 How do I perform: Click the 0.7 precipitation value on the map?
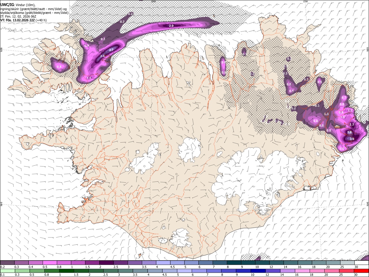pos(344,98)
